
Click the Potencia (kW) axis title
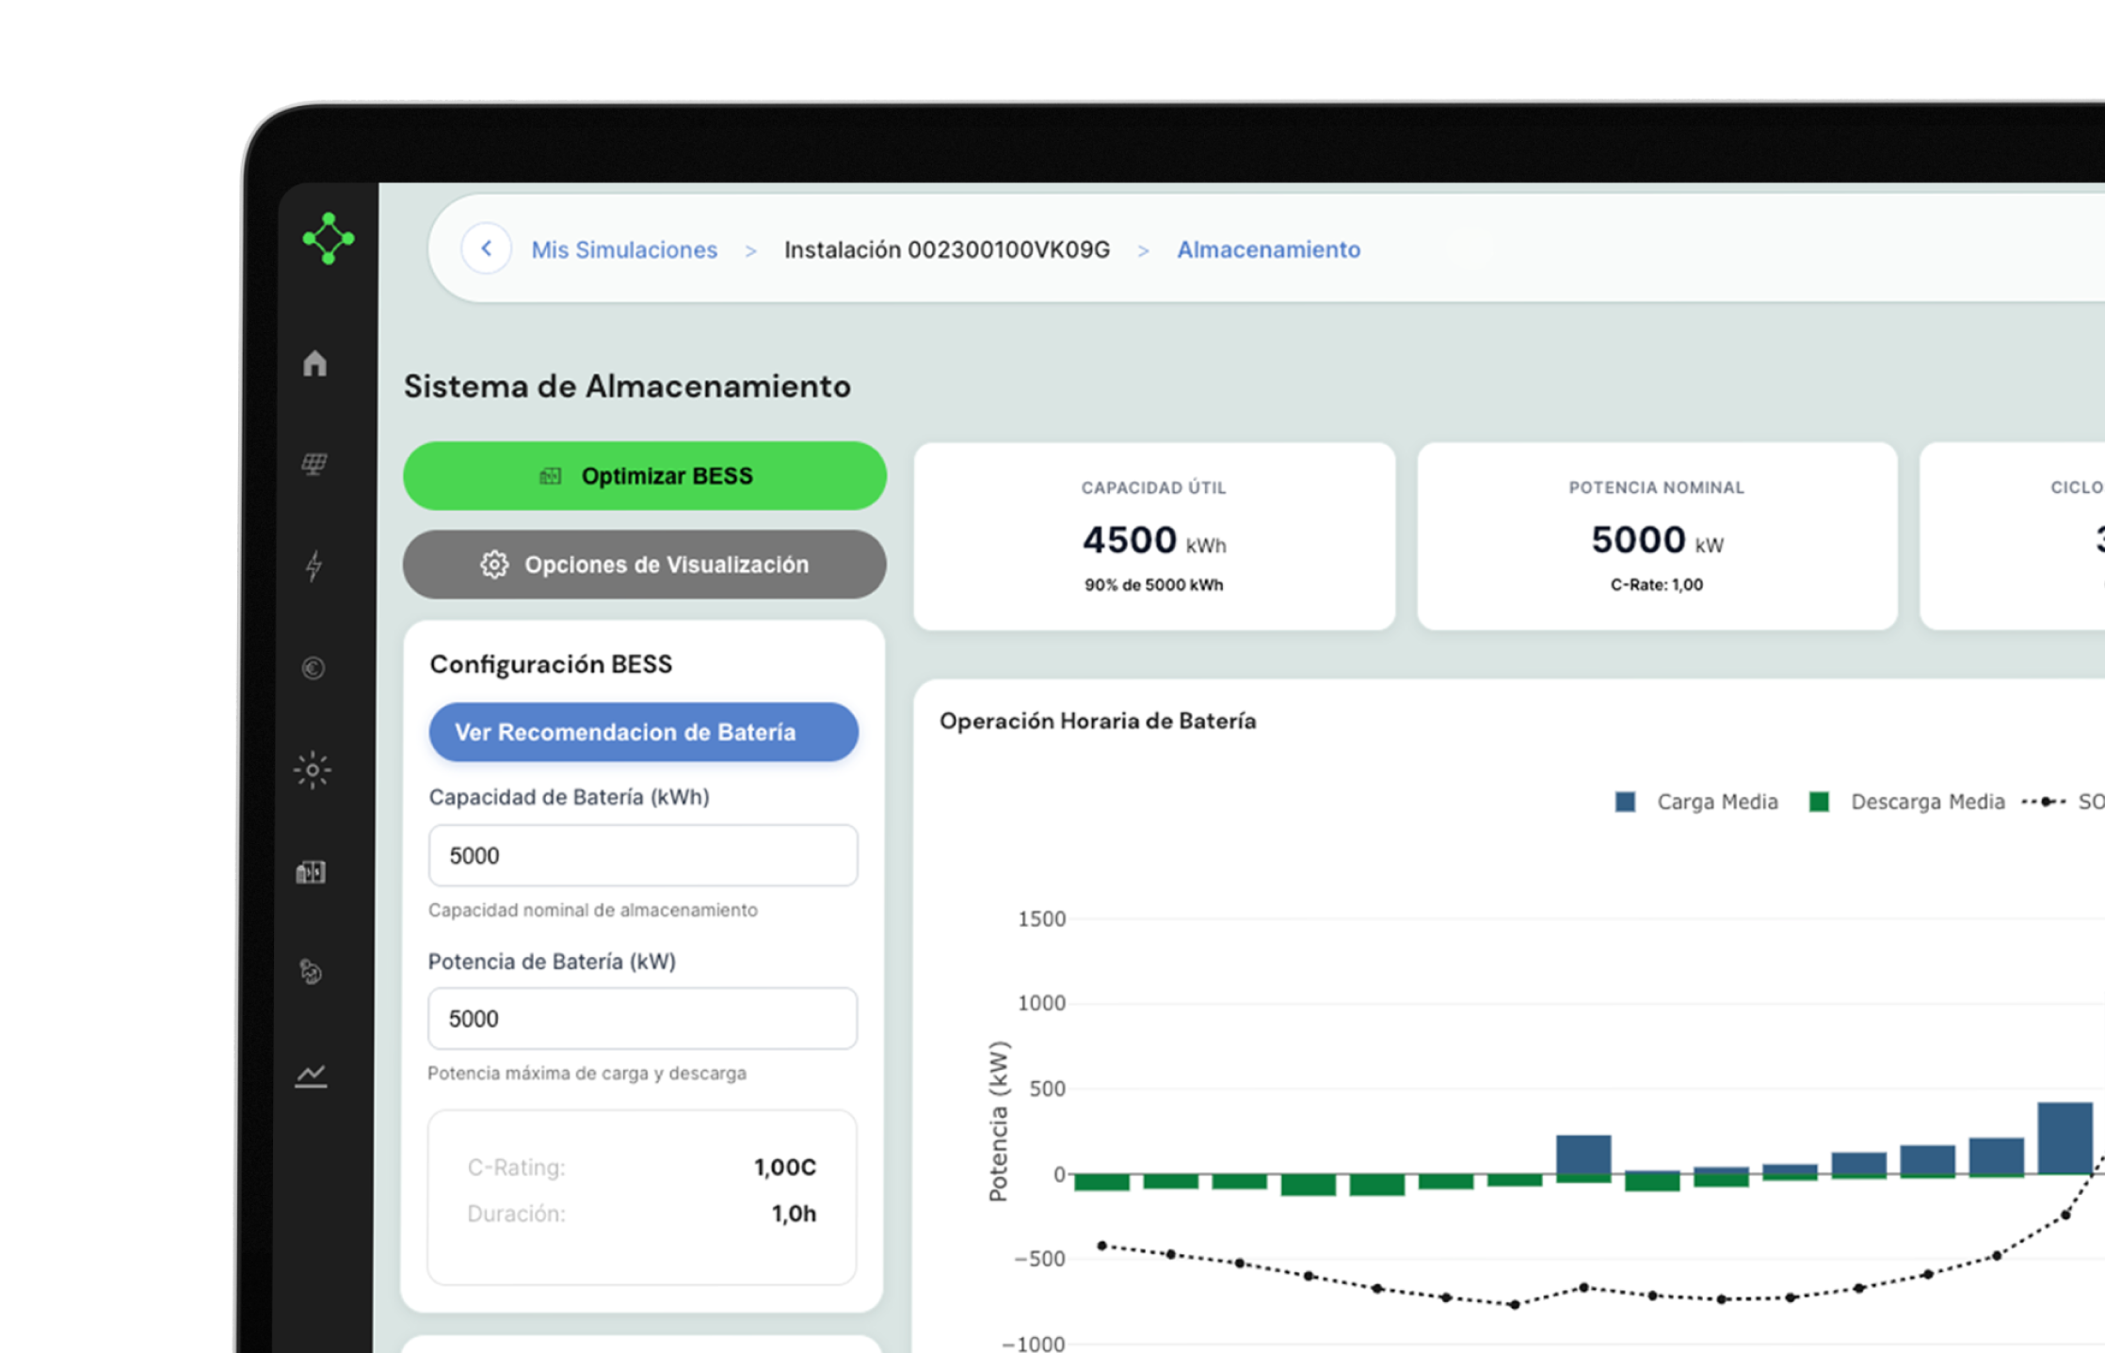(x=999, y=1122)
